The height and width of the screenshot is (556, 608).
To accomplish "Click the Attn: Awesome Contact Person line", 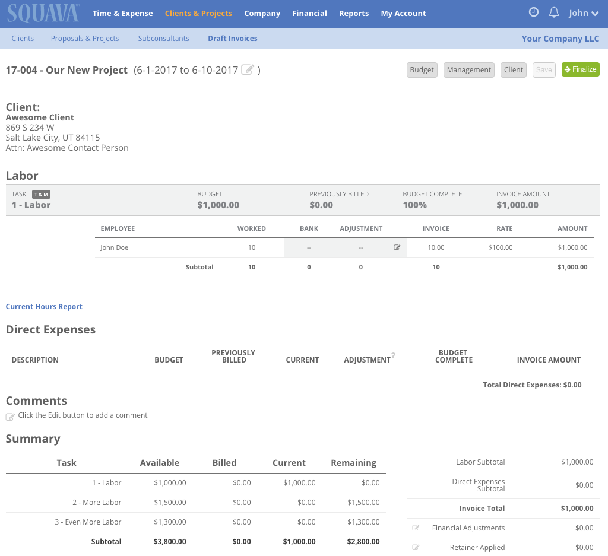I will click(x=67, y=148).
